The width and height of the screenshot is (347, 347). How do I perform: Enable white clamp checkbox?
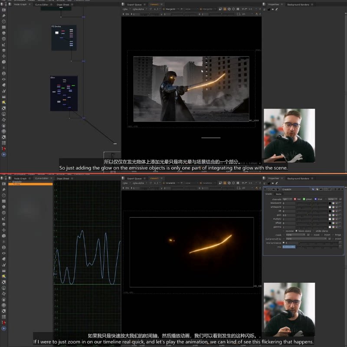(x=314, y=231)
